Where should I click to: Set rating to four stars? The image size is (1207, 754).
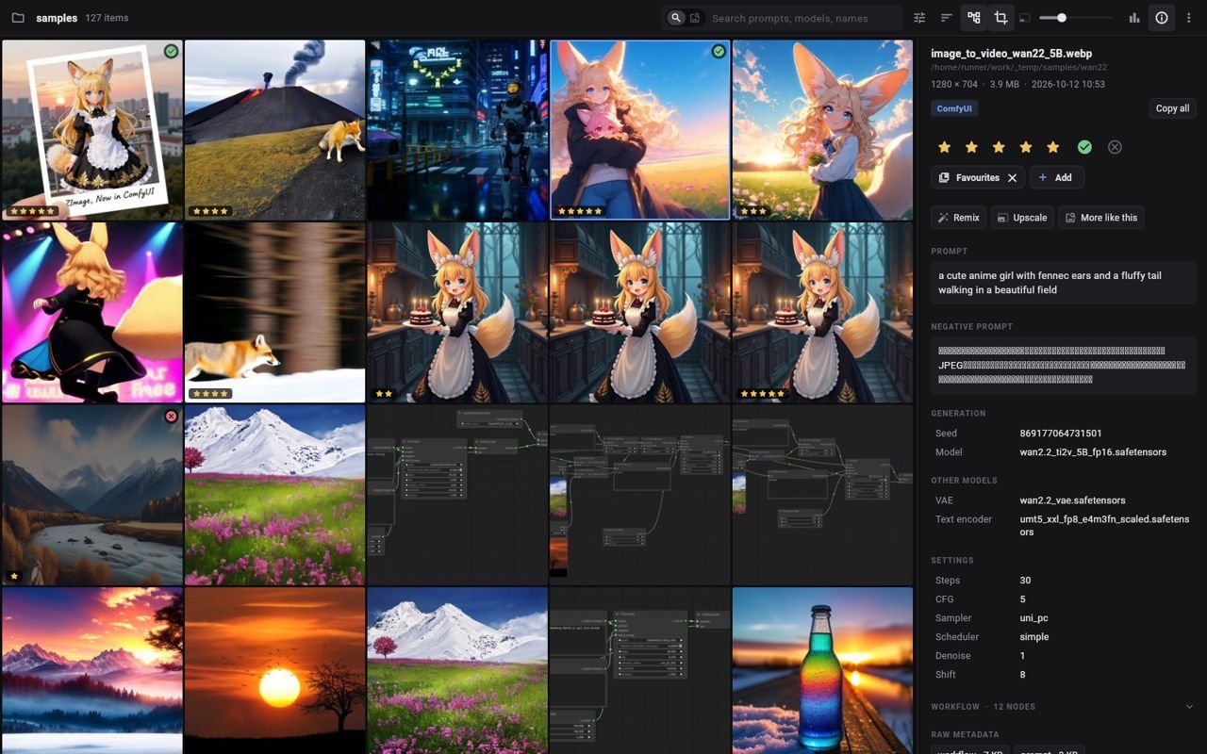pos(1026,147)
